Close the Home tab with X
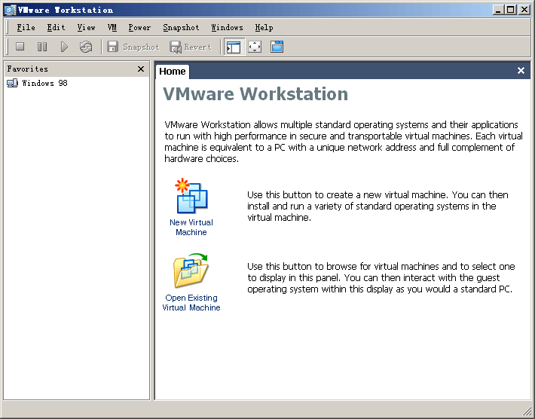Screen dimensions: 535x419 pos(521,71)
